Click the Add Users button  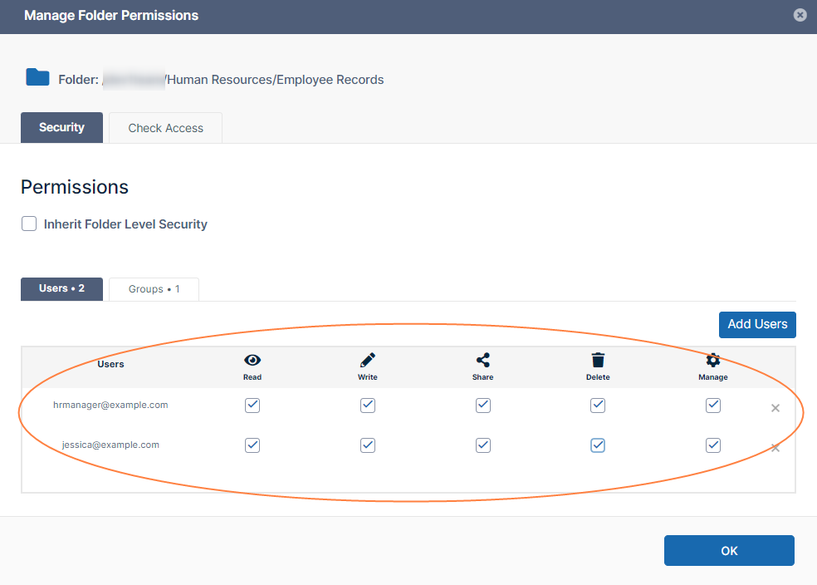756,324
